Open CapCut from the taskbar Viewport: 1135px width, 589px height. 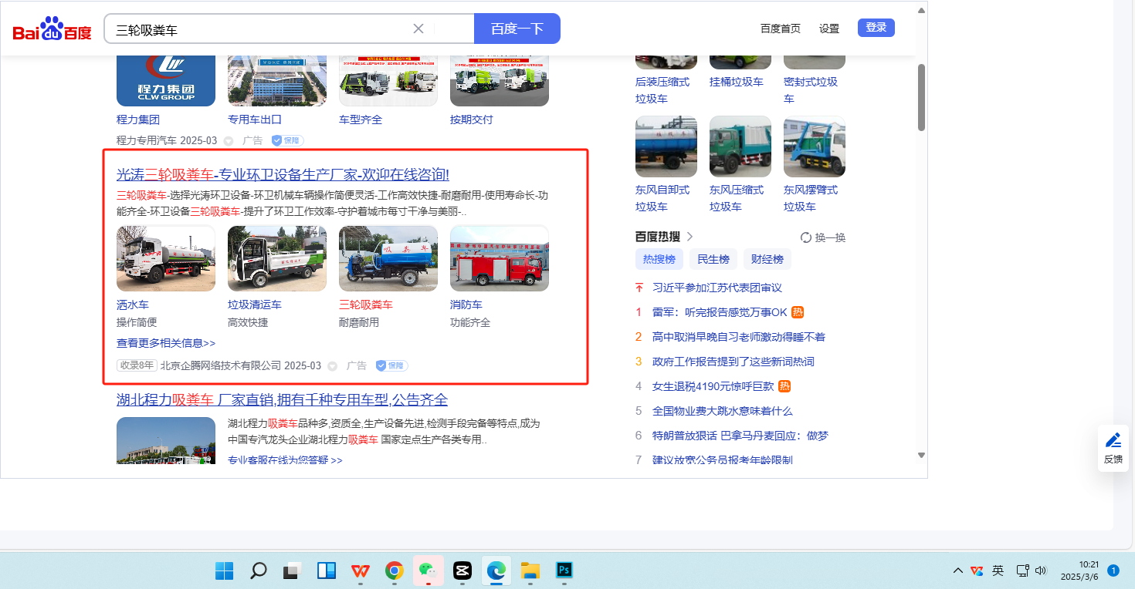coord(462,570)
